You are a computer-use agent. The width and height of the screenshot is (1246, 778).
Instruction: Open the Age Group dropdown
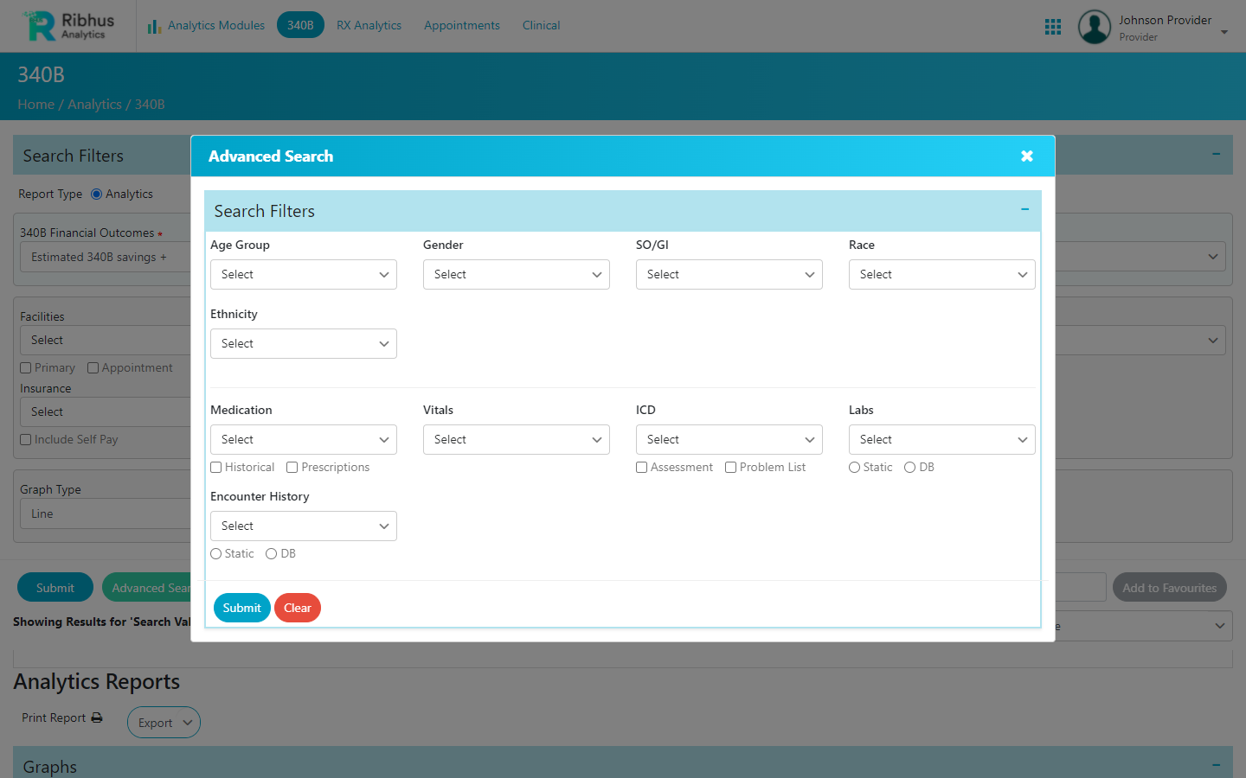point(303,275)
